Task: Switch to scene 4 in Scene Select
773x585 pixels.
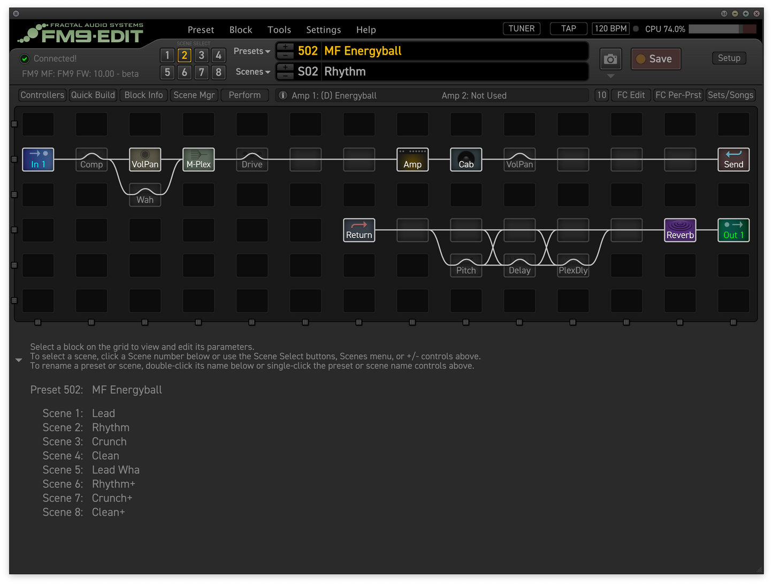Action: pos(218,55)
